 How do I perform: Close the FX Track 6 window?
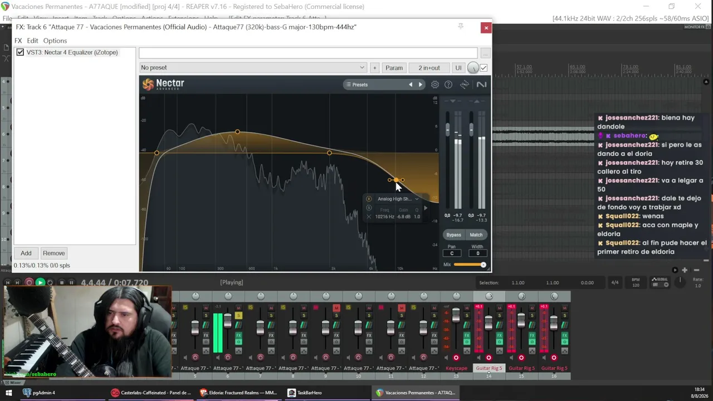pos(486,27)
